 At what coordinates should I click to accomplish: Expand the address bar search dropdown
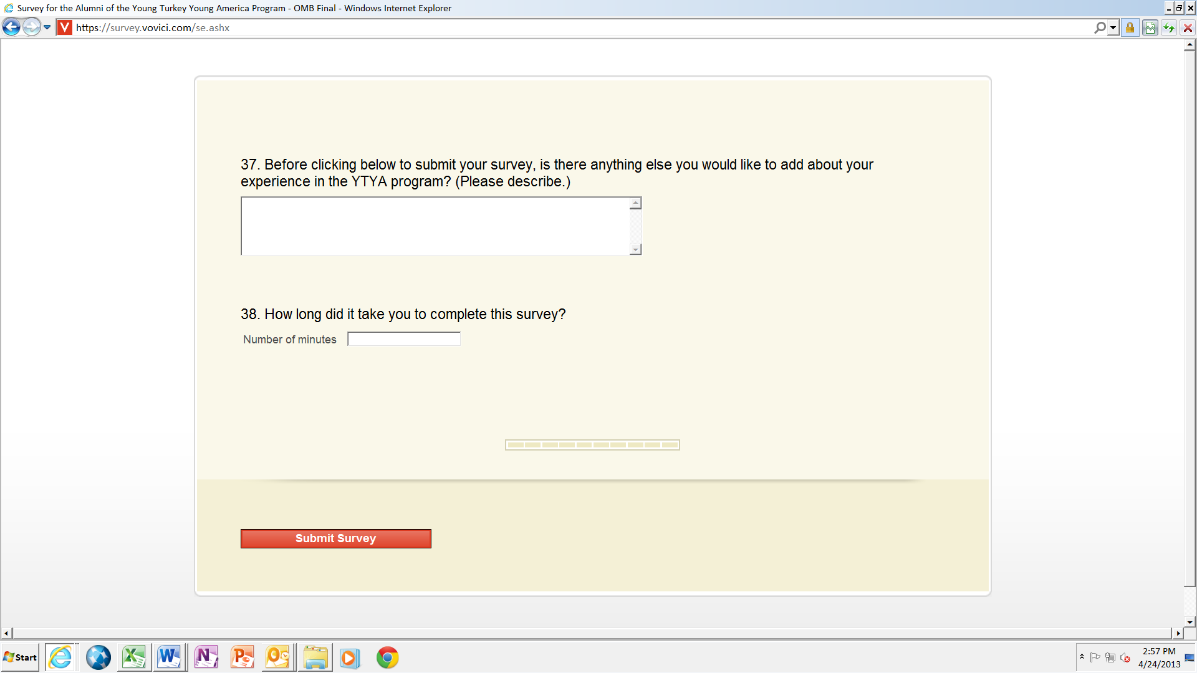coord(1113,28)
